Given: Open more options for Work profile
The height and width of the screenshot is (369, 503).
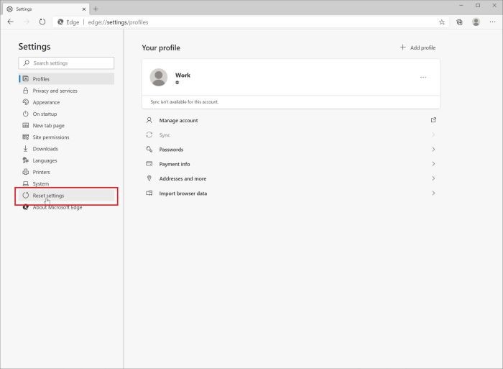Looking at the screenshot, I should click(423, 77).
